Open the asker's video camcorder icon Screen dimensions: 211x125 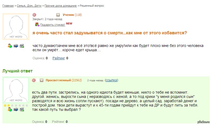[22, 46]
